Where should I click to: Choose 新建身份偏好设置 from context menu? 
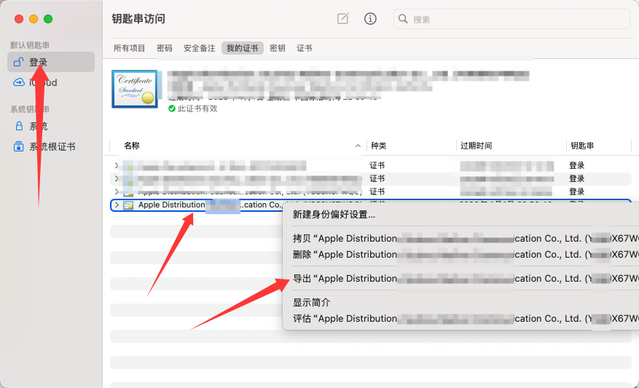(x=334, y=215)
